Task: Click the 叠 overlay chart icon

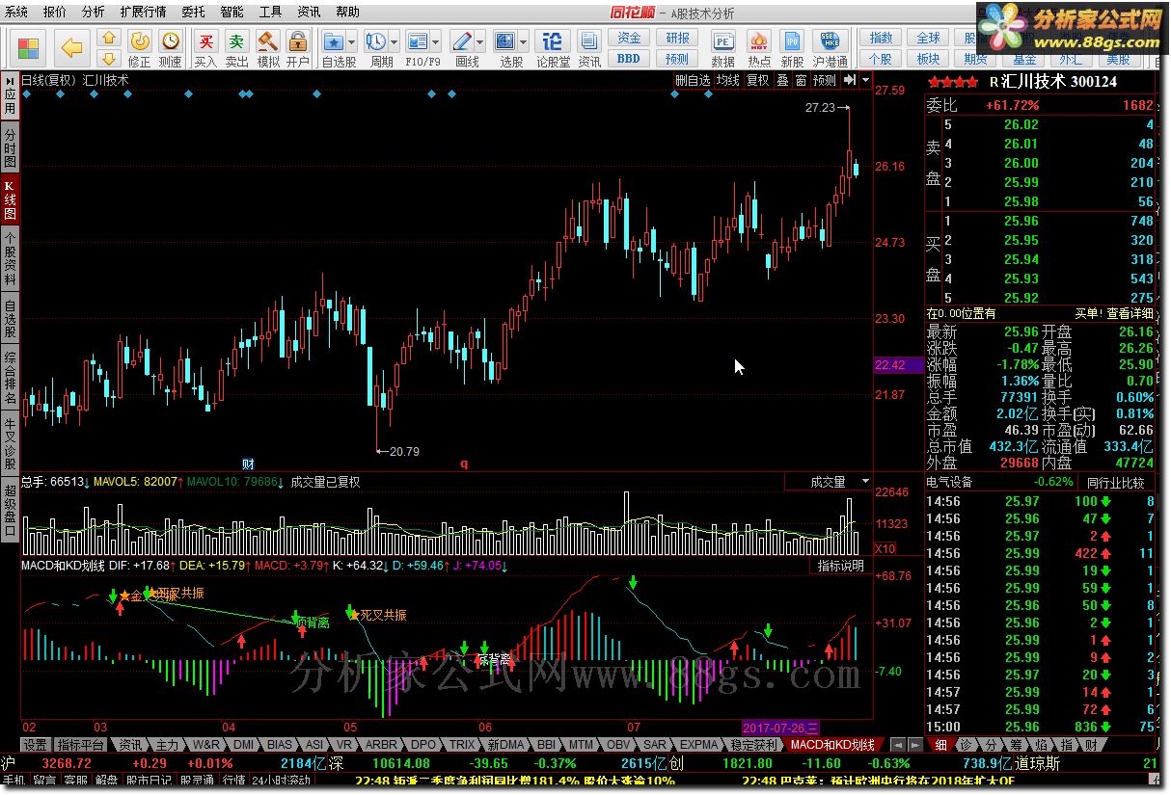Action: click(x=783, y=81)
